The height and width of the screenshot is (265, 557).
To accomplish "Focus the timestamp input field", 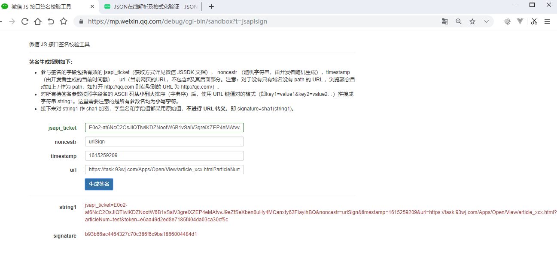I will (x=164, y=156).
